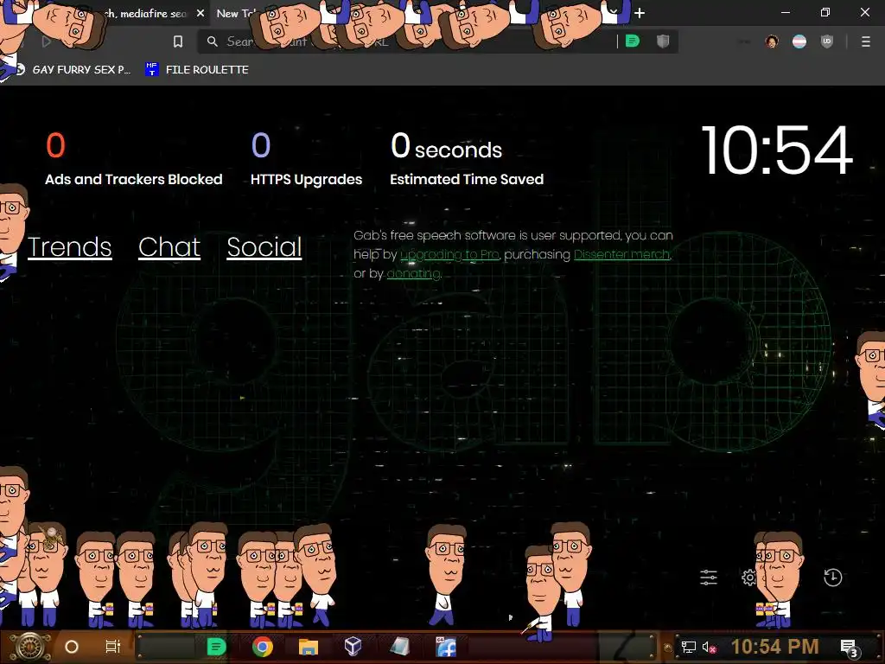Click the network icon in the system tray

coord(689,647)
